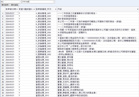Select cell A_報告事項_0002
The image size is (139, 97).
point(46,16)
